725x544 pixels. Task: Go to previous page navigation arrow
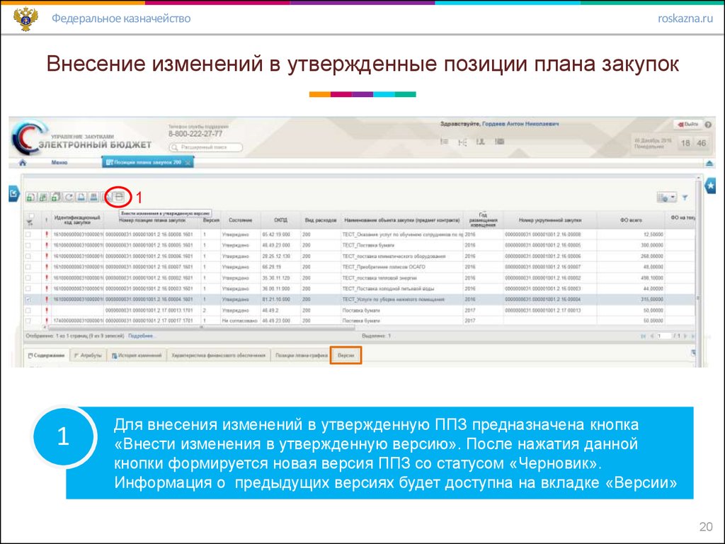tap(652, 336)
